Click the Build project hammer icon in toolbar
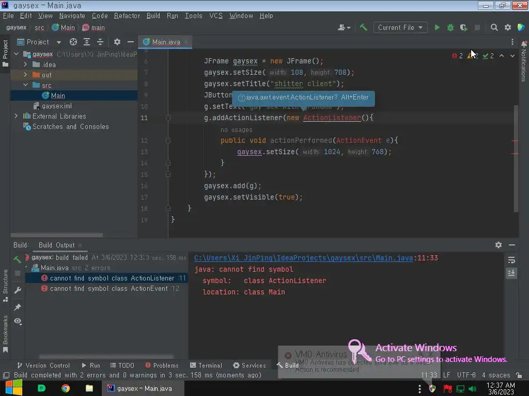This screenshot has width=529, height=396. click(x=363, y=27)
